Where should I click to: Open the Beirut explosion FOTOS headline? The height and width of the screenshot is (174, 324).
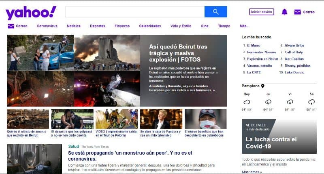coord(178,53)
